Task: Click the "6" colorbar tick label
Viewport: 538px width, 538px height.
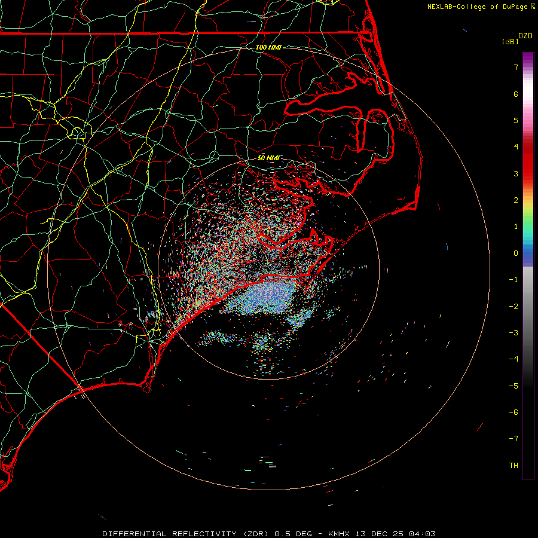Action: pyautogui.click(x=516, y=94)
